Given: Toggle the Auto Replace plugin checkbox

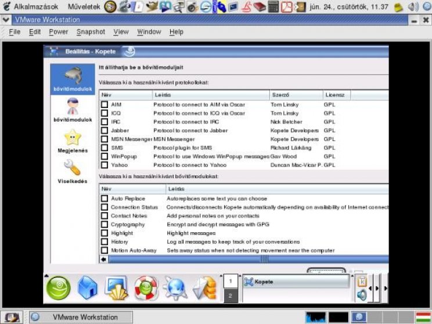Looking at the screenshot, I should click(x=105, y=199).
